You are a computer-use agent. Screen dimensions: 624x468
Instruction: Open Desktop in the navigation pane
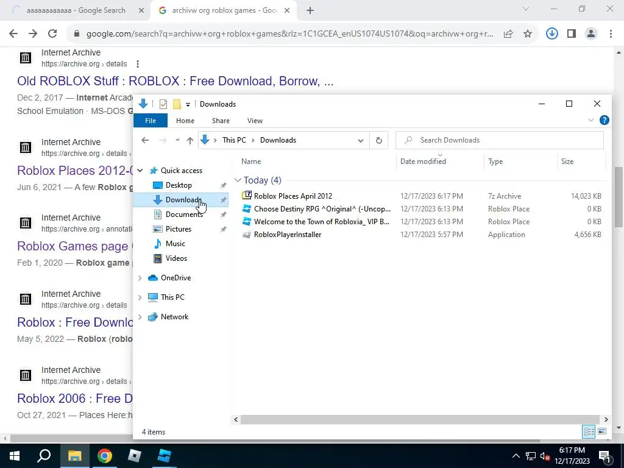click(x=179, y=185)
